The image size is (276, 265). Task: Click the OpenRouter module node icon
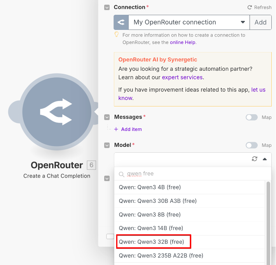(x=57, y=112)
